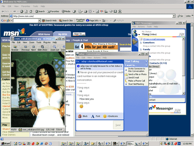Click the Refresh icon in Internet Explorer toolbar

(x=26, y=12)
